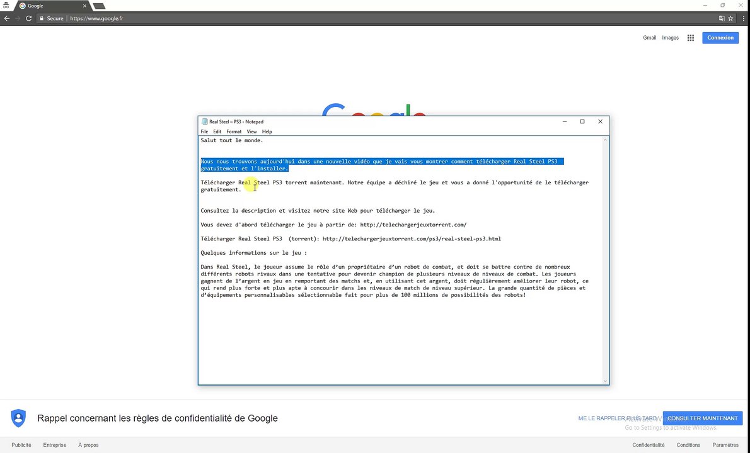Bookmark this page with the star
The height and width of the screenshot is (453, 750).
click(730, 19)
